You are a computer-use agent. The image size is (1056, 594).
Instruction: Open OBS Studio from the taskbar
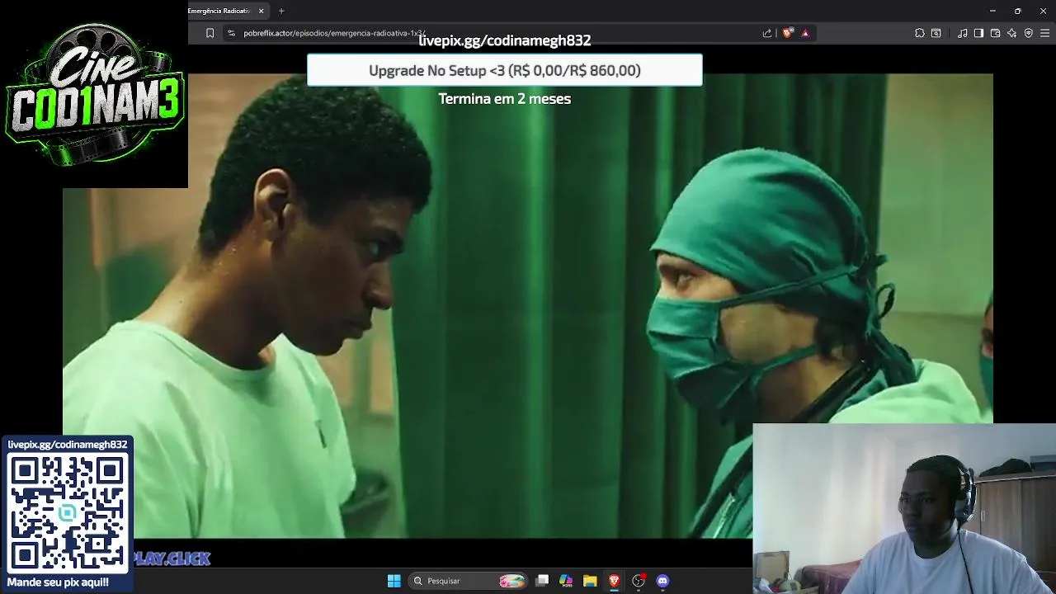(x=639, y=581)
